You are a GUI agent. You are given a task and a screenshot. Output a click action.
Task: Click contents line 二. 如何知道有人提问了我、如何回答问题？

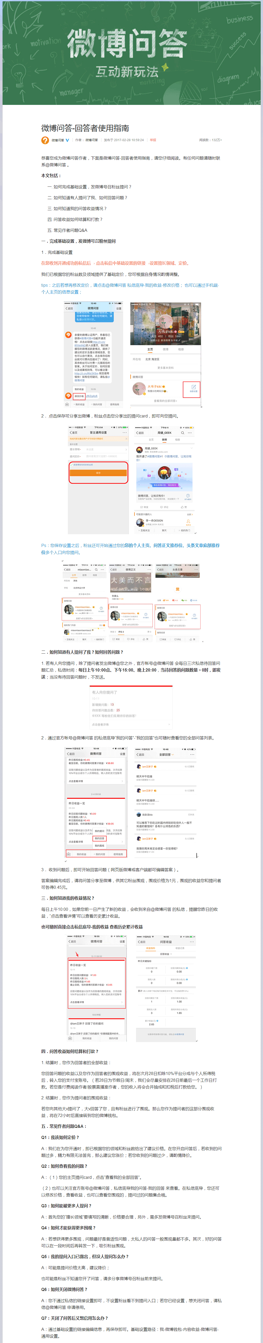[87, 198]
